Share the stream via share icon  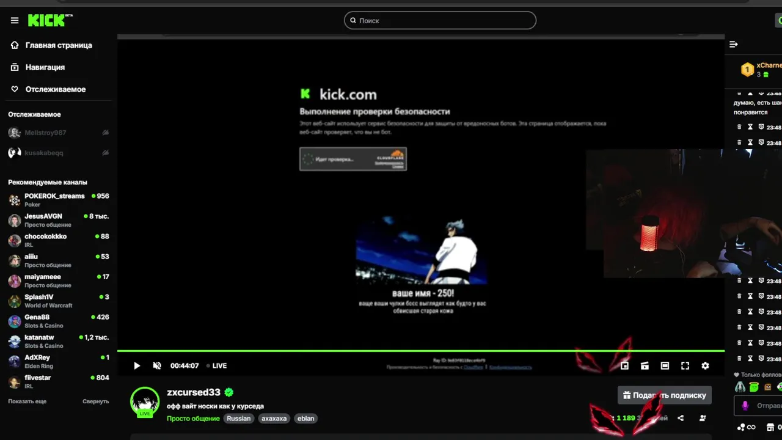tap(681, 418)
